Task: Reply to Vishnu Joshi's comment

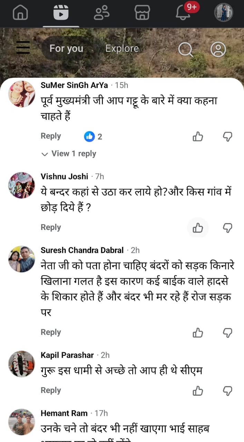Action: click(x=51, y=227)
